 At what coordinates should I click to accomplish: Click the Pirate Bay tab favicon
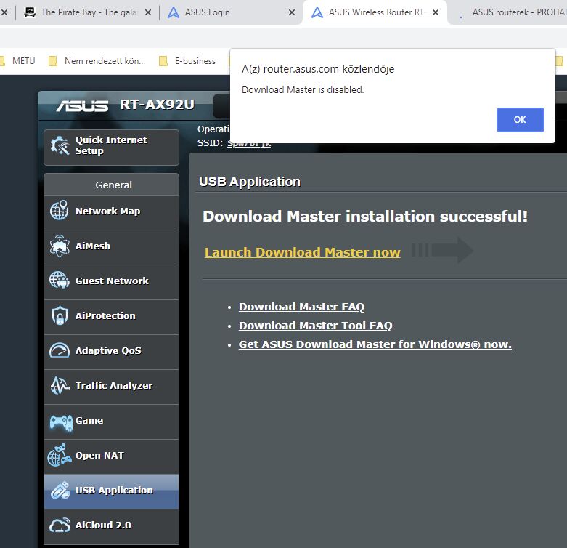click(30, 12)
